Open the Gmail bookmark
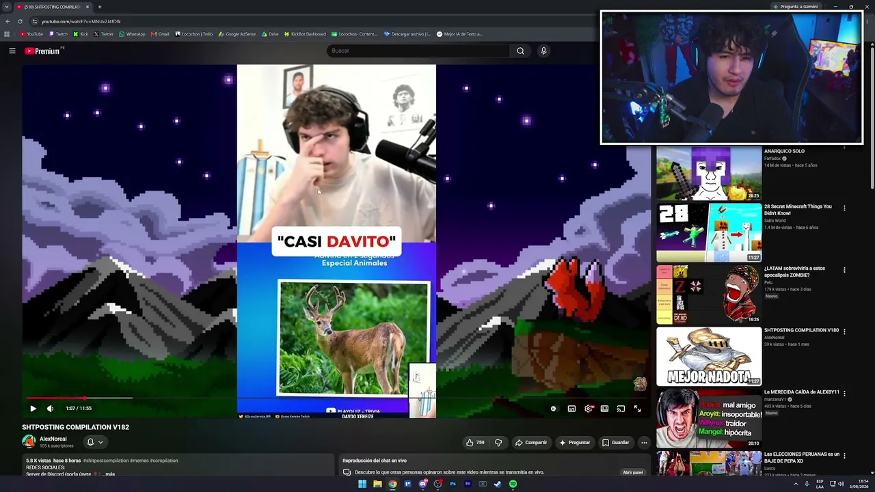Viewport: 875px width, 492px height. pyautogui.click(x=160, y=34)
